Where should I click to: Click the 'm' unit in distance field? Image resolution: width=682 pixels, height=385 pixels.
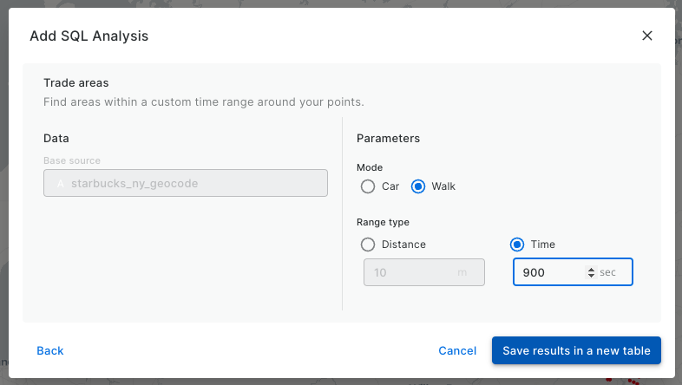pyautogui.click(x=462, y=272)
